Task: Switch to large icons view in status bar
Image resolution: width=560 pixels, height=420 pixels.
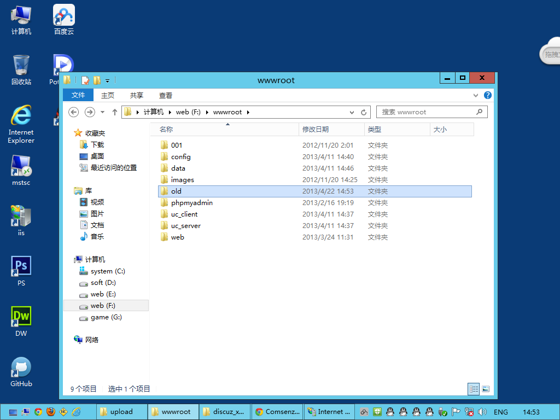Action: pyautogui.click(x=486, y=389)
